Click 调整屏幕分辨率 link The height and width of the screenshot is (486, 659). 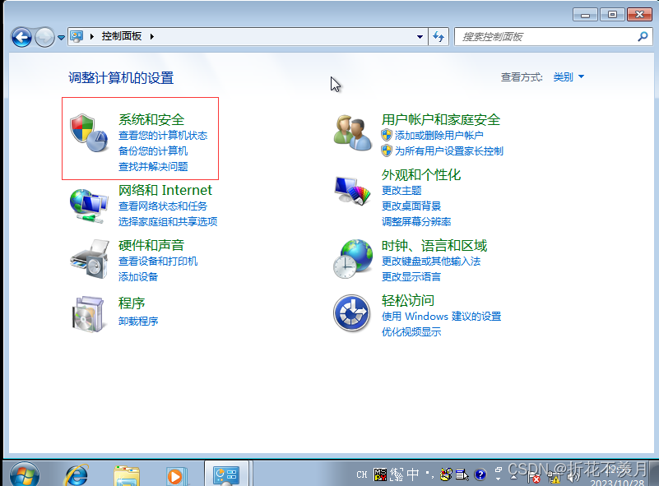point(416,221)
